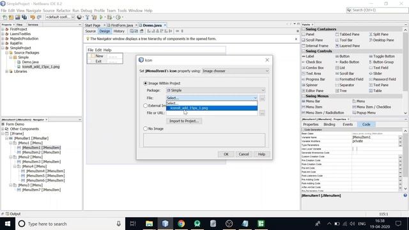Image resolution: width=409 pixels, height=230 pixels.
Task: Click the Preview Design icon in form toolbar
Action: tap(142, 31)
